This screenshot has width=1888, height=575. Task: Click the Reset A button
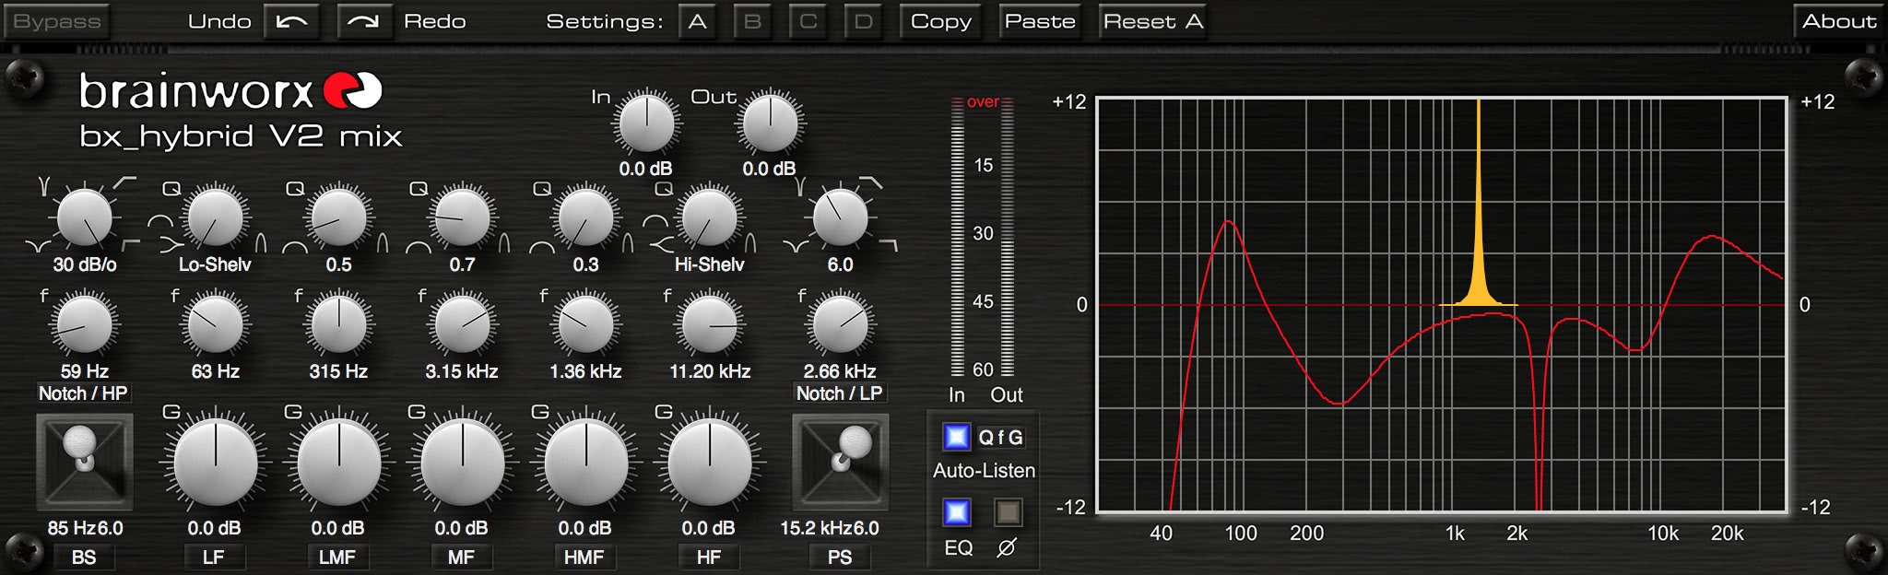point(1153,21)
